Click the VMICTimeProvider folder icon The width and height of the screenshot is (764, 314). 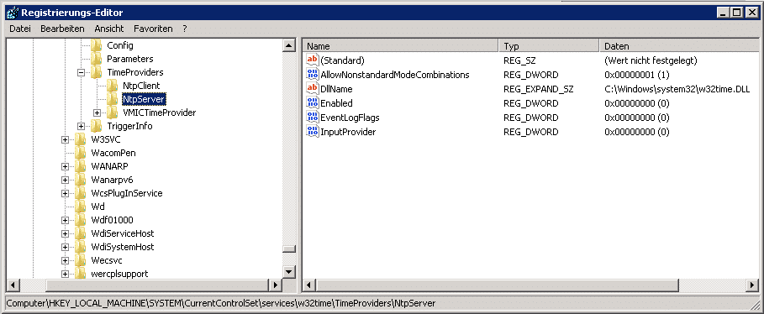pos(113,113)
